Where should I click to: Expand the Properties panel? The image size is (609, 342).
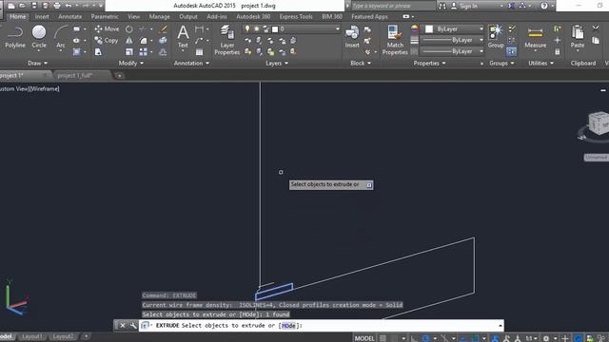[x=429, y=63]
